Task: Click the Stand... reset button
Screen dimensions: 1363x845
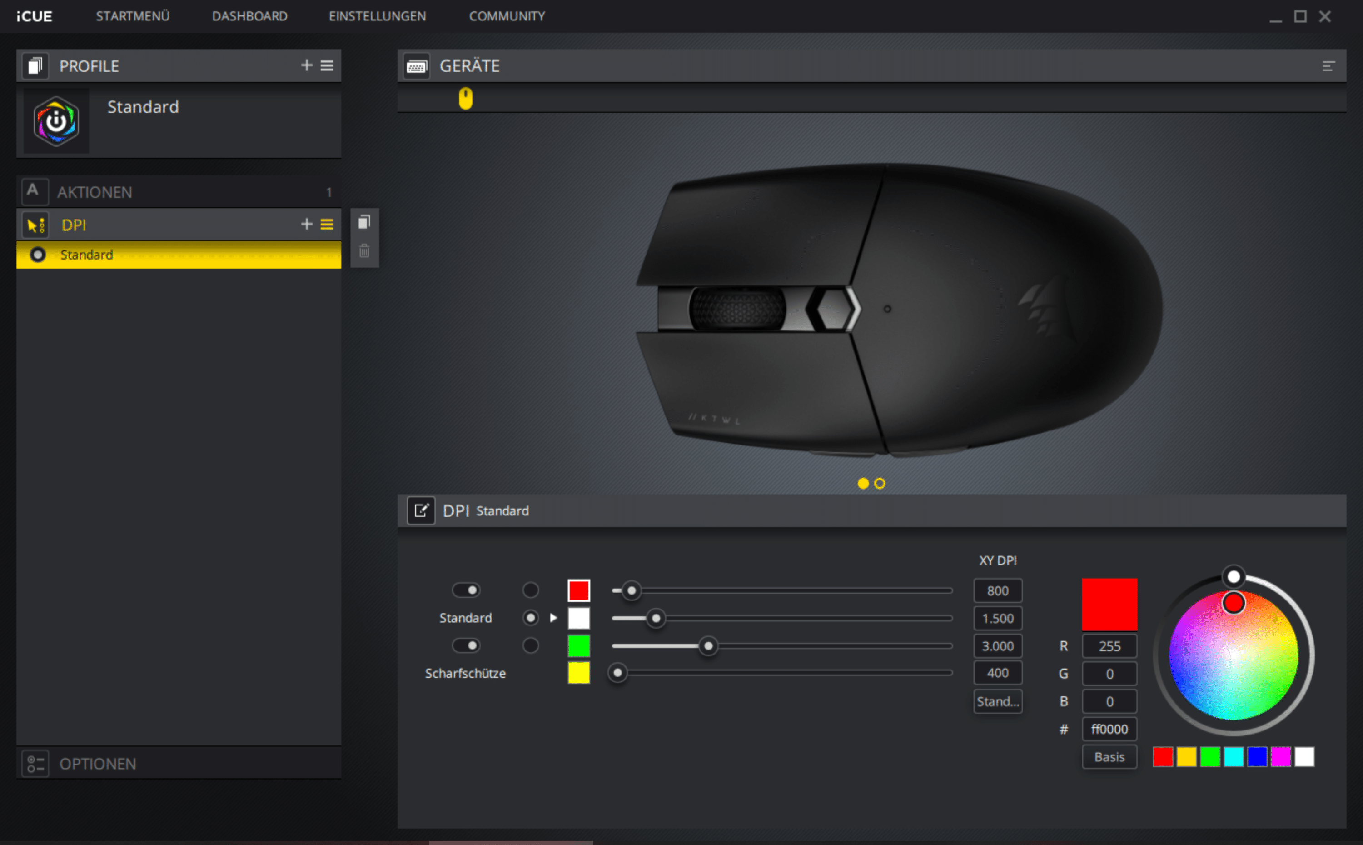Action: 998,701
